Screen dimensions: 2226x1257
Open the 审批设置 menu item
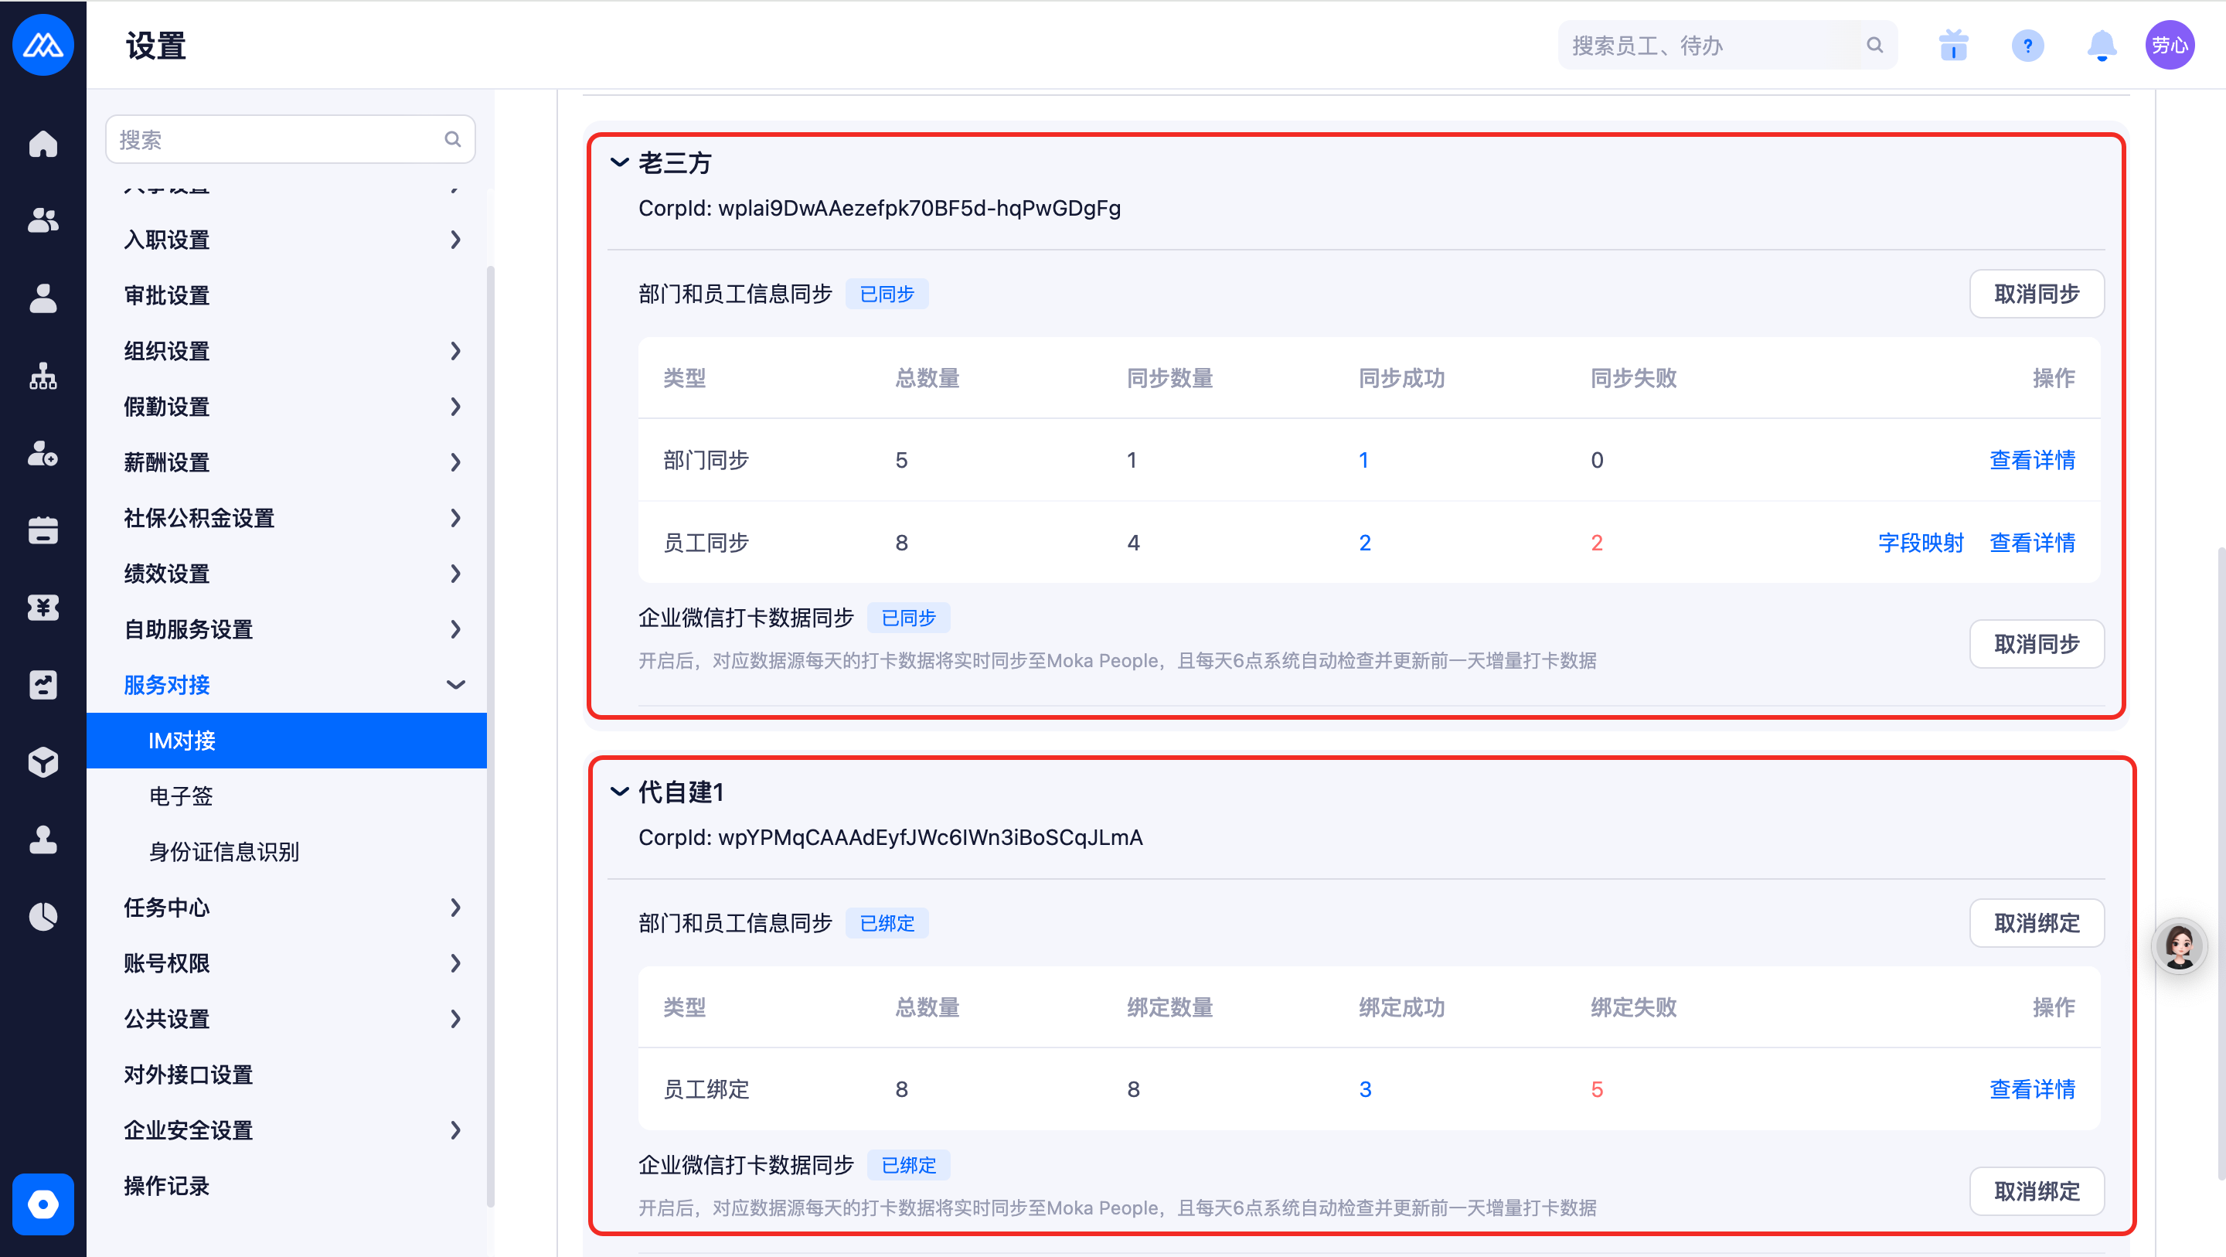(167, 295)
